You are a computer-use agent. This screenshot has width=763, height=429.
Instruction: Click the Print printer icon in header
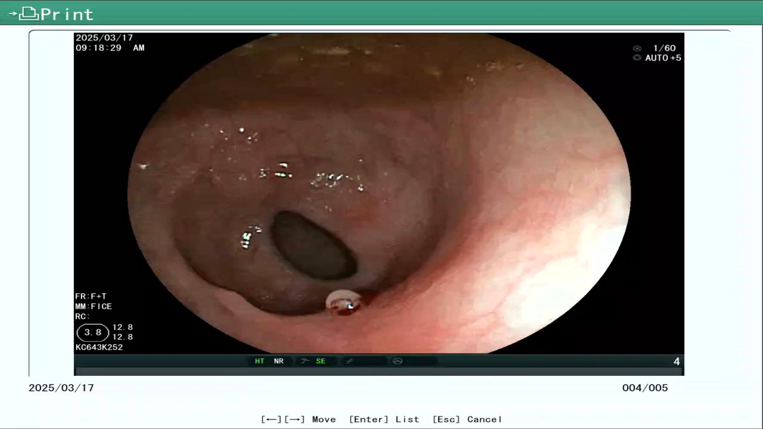tap(29, 14)
